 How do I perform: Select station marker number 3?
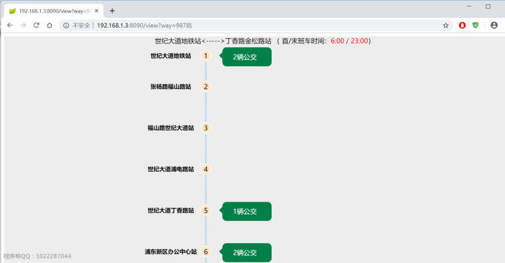(x=206, y=128)
